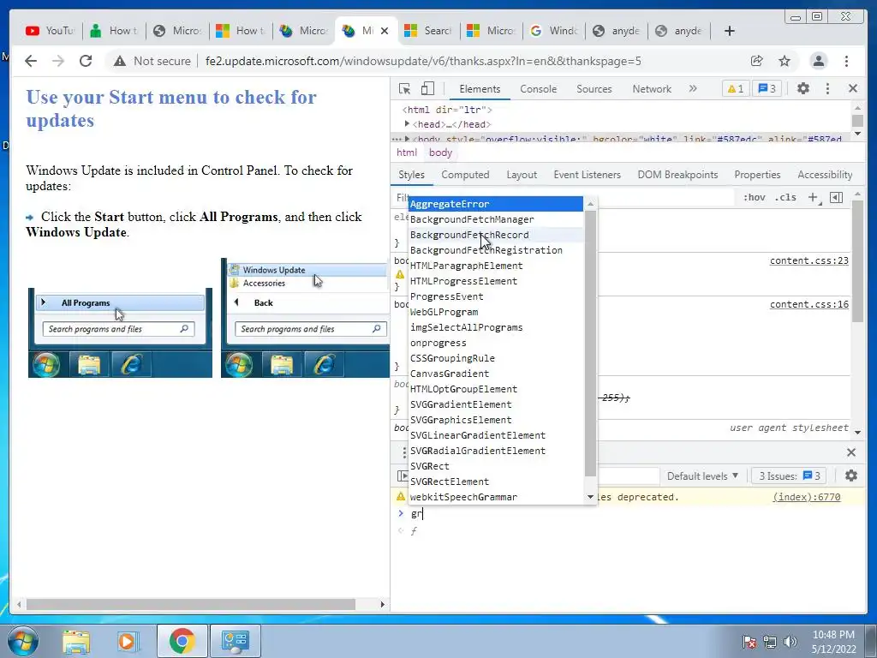Open the Event Listeners tab
The height and width of the screenshot is (658, 877).
[587, 175]
